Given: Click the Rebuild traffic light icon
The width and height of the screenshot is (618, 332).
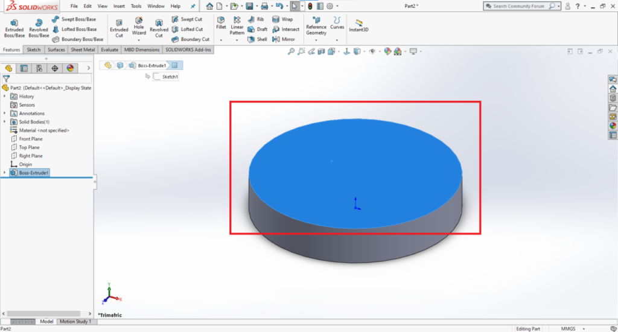Looking at the screenshot, I should (x=310, y=6).
